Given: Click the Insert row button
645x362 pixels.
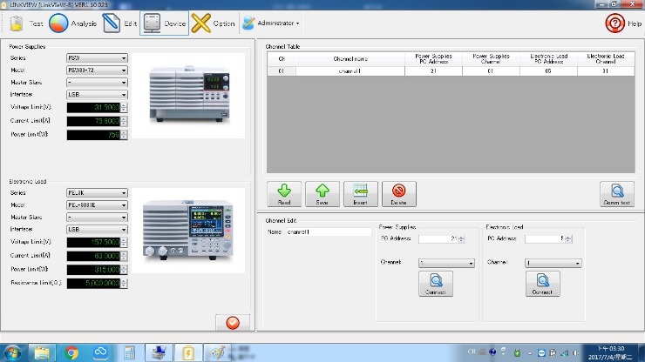Looking at the screenshot, I should click(x=360, y=193).
